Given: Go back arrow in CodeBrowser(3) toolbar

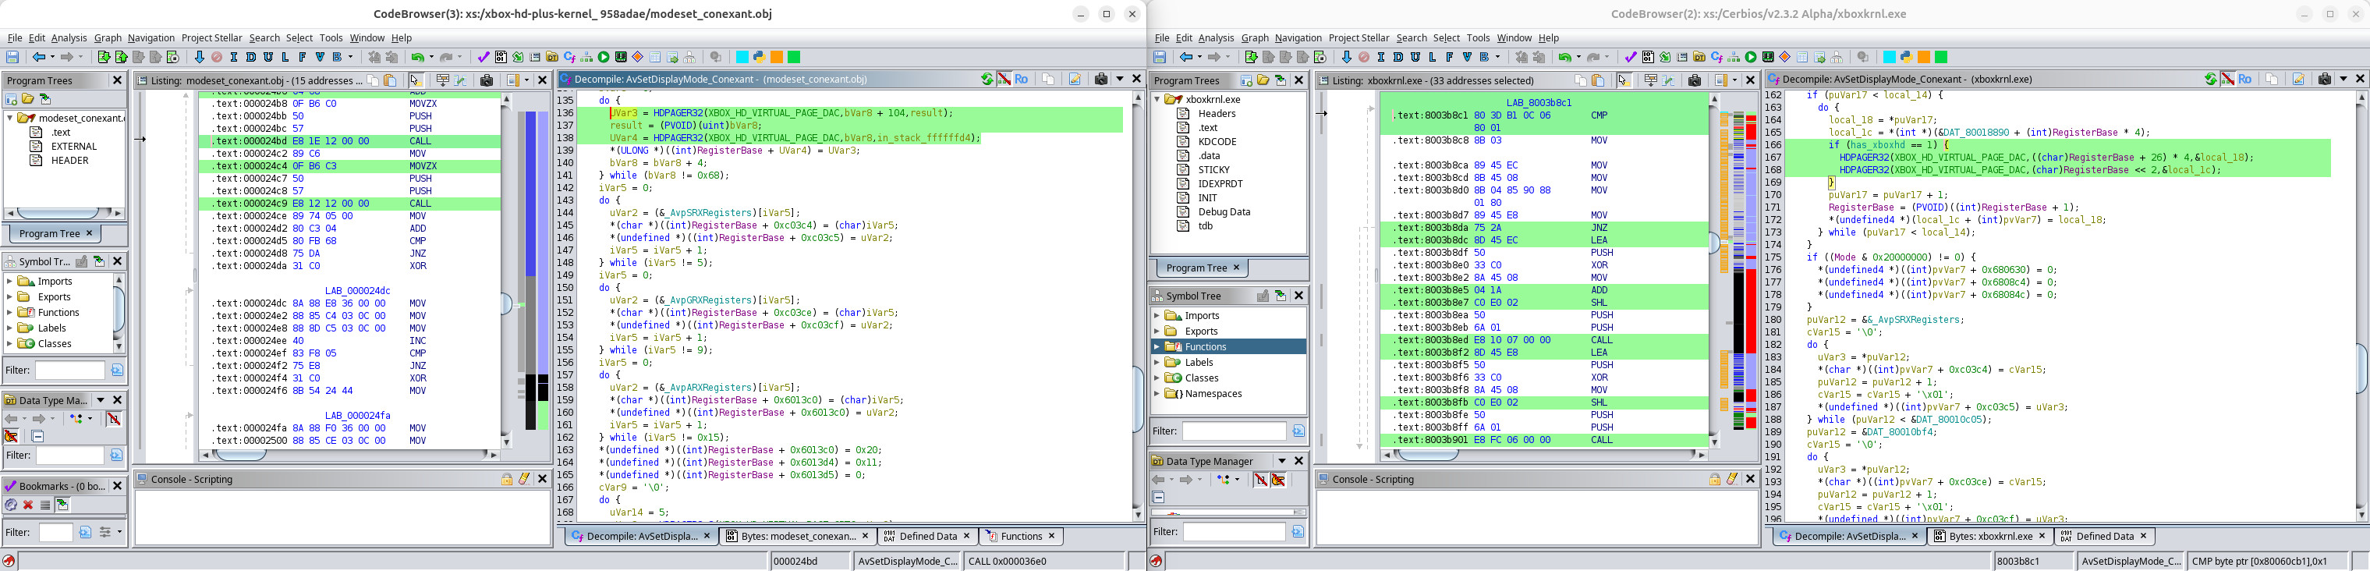Looking at the screenshot, I should [39, 57].
